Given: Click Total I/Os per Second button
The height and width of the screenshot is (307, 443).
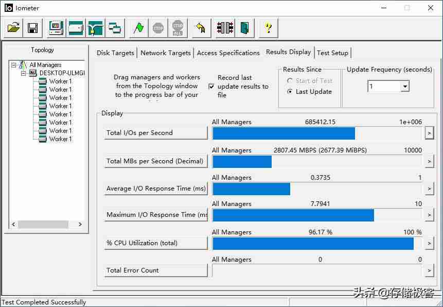Looking at the screenshot, I should point(156,133).
